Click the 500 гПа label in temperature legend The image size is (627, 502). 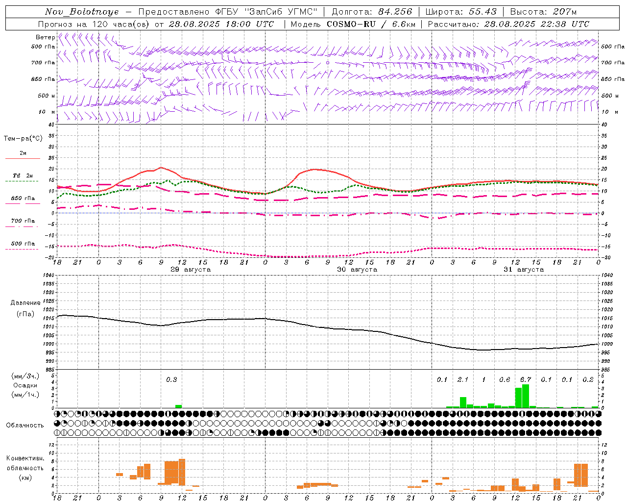click(x=23, y=244)
